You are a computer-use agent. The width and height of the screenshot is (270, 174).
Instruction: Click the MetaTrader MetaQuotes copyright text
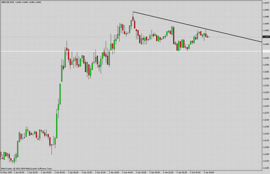pos(27,169)
